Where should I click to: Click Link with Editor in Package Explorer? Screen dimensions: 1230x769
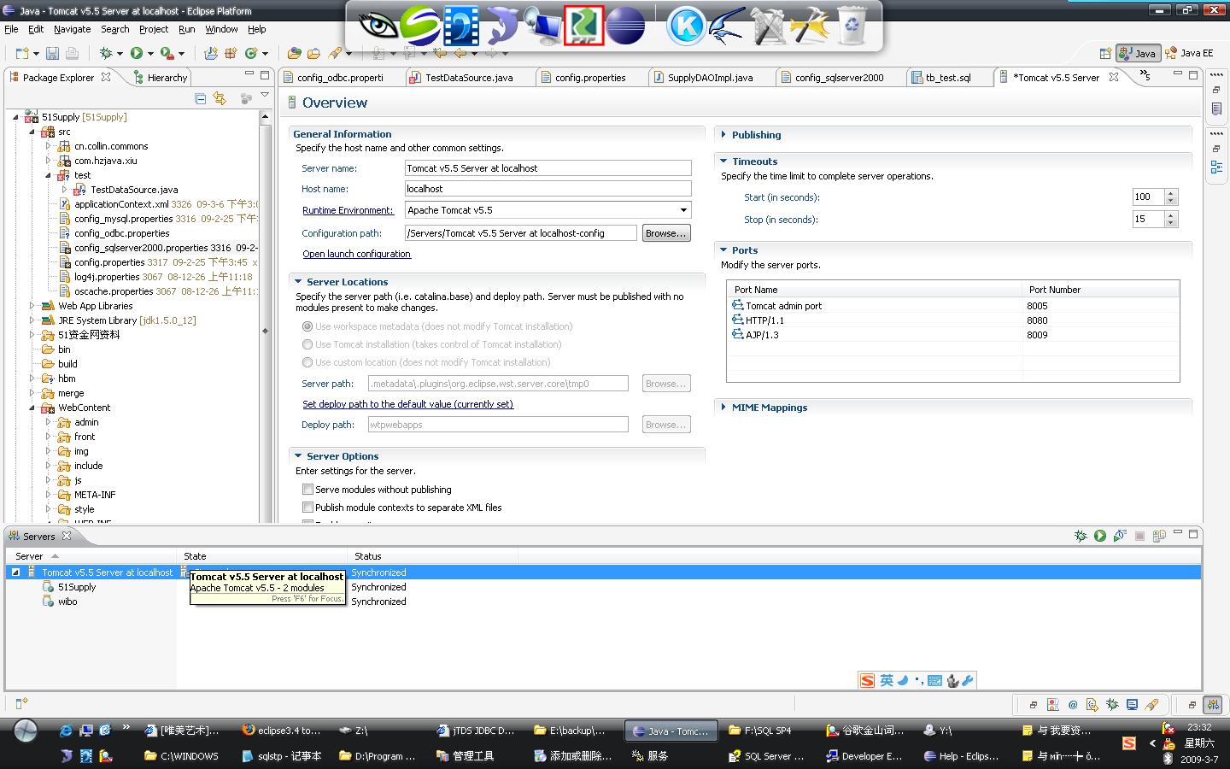pyautogui.click(x=220, y=99)
